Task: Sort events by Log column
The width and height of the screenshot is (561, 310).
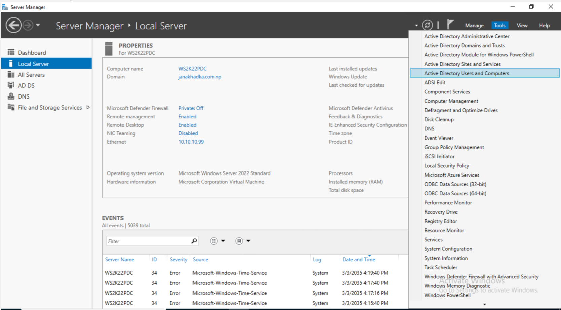Action: point(317,260)
